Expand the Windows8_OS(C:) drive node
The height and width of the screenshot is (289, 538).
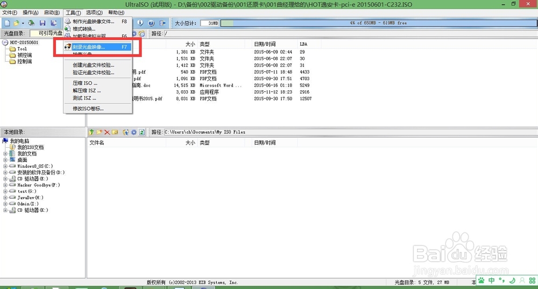(5, 166)
